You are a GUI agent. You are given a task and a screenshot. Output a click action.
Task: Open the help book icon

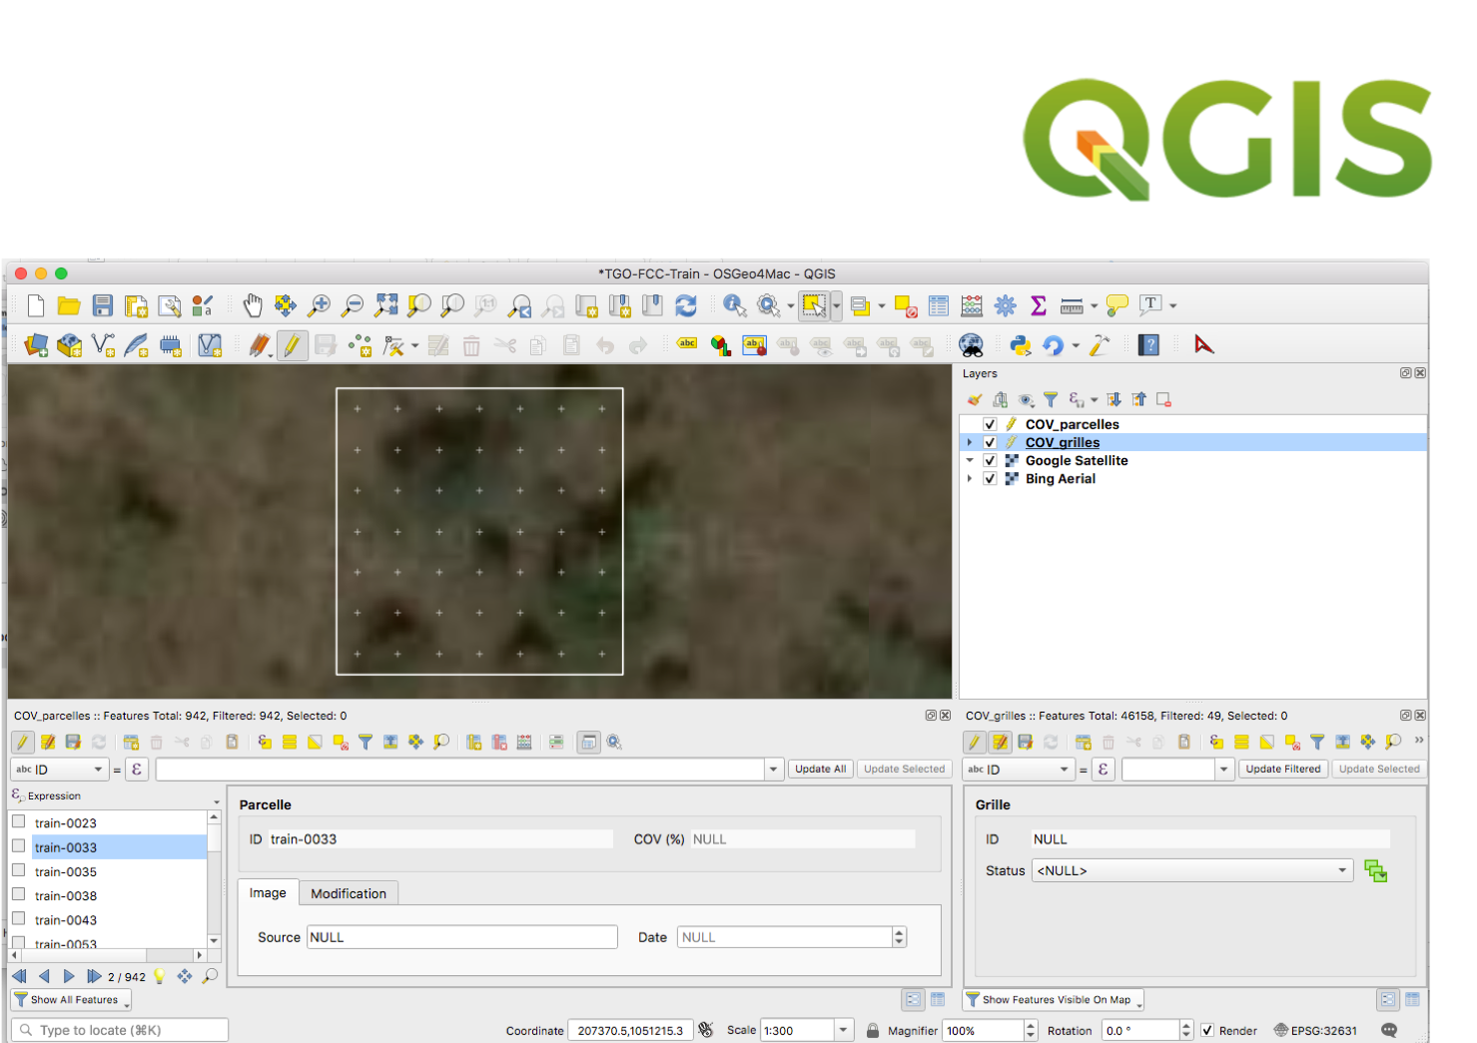[1149, 345]
